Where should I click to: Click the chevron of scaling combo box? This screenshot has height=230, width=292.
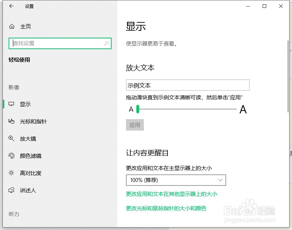coord(220,180)
